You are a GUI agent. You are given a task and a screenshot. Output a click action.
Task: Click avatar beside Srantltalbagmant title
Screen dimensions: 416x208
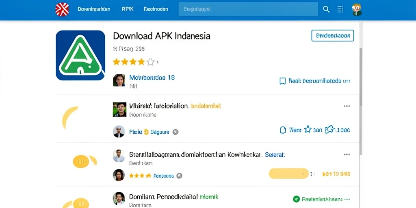point(119,156)
